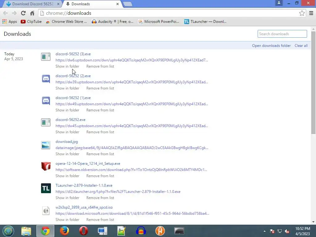Open the Apps bookmark shortcut
316x237 pixels.
tap(10, 22)
